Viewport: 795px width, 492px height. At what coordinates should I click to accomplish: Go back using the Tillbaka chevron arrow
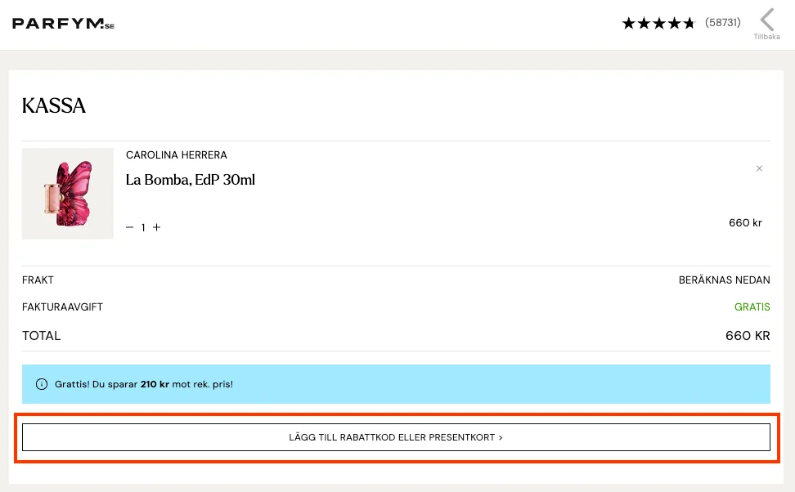tap(766, 20)
